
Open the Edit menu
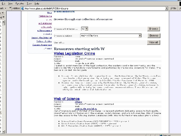[x=4, y=4]
